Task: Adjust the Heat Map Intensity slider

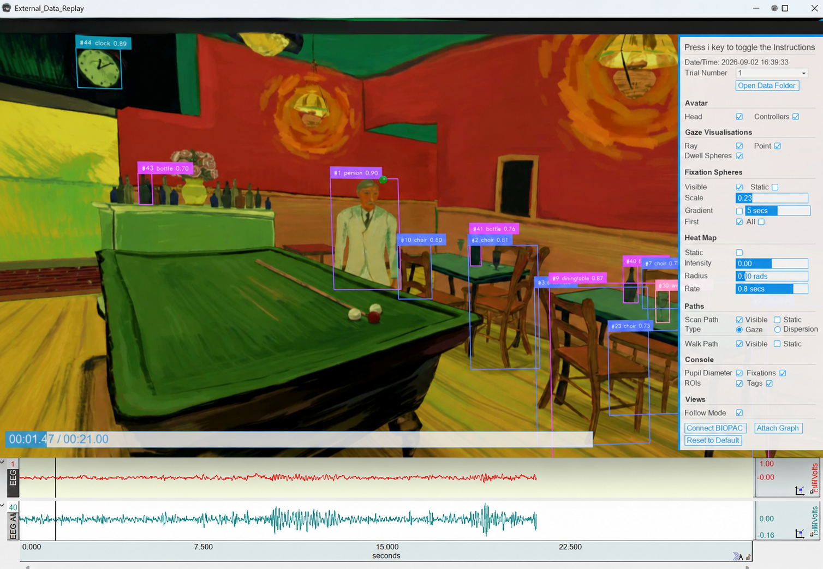Action: coord(772,263)
